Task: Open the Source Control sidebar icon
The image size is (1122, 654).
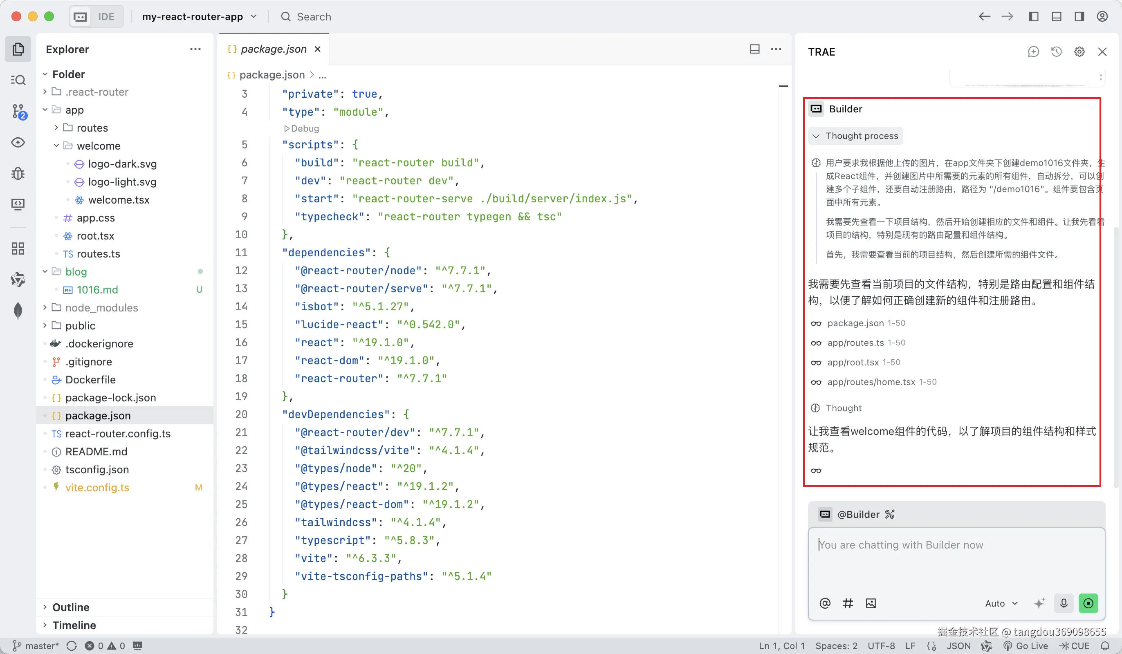Action: pos(18,111)
